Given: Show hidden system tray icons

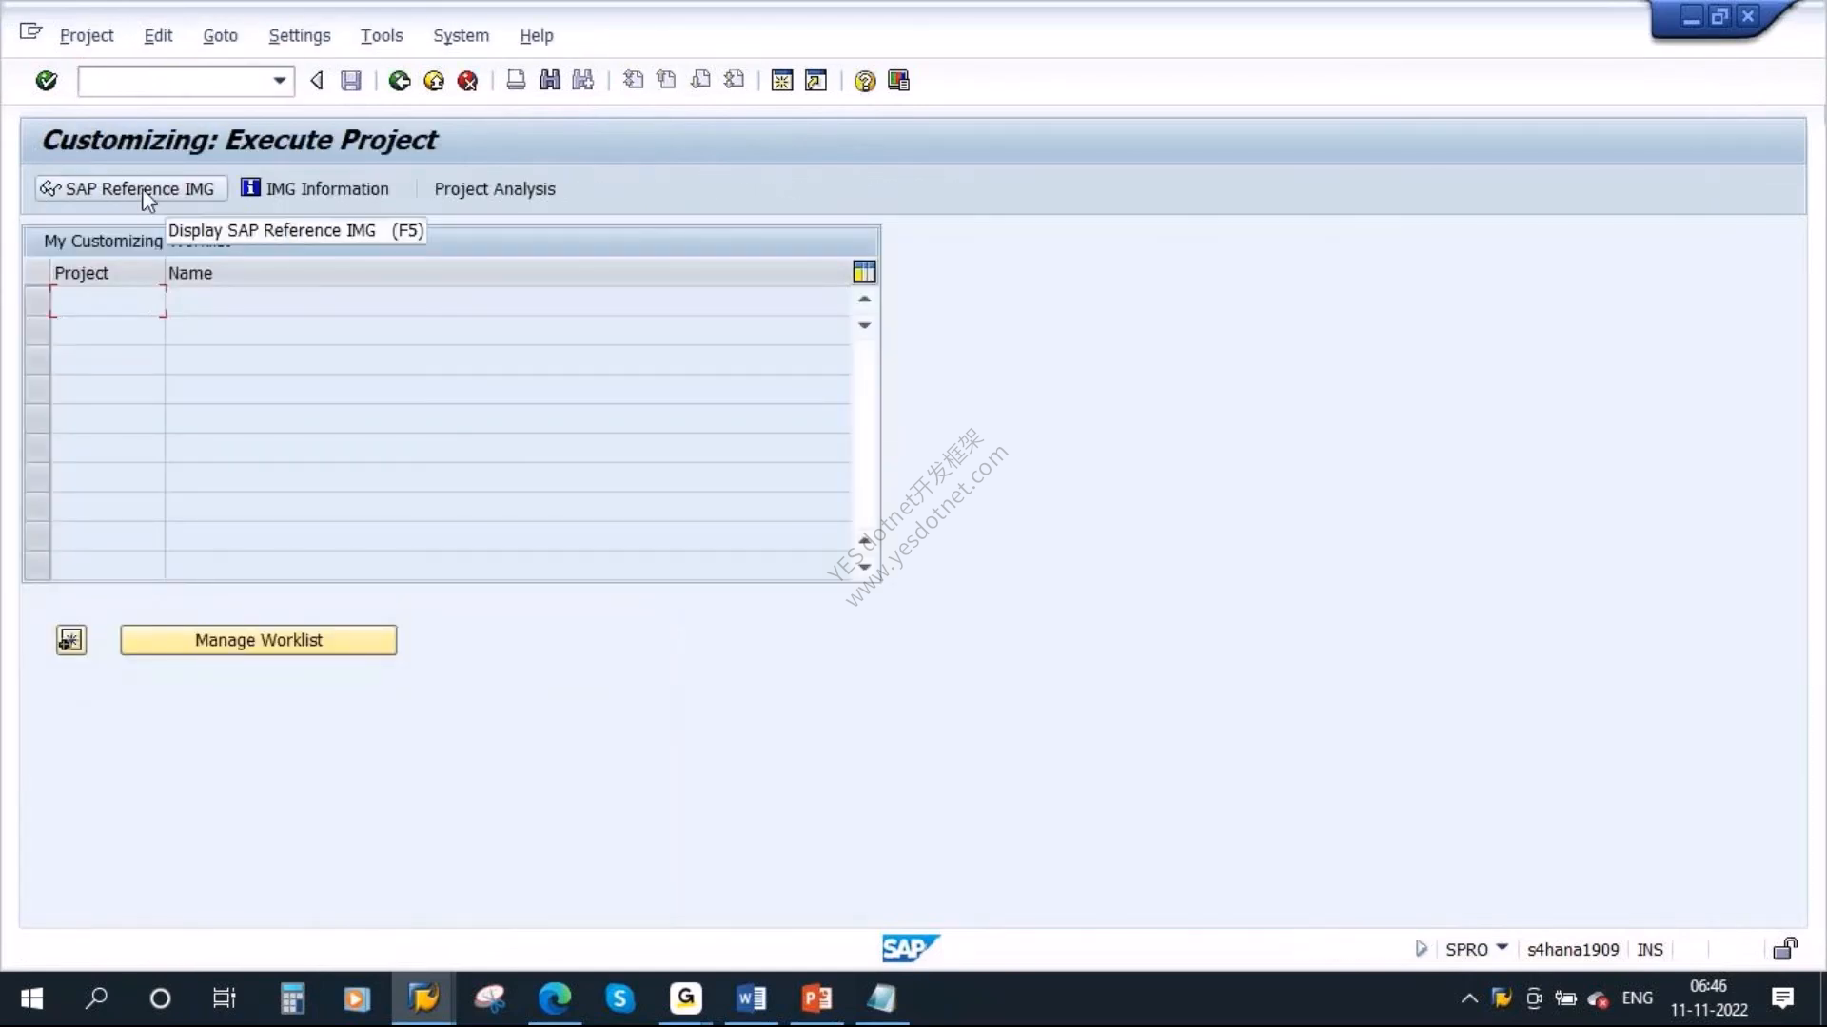Looking at the screenshot, I should pyautogui.click(x=1469, y=998).
